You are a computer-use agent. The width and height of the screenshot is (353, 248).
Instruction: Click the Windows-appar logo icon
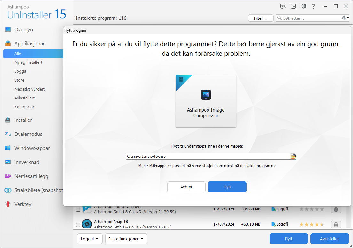click(8, 148)
